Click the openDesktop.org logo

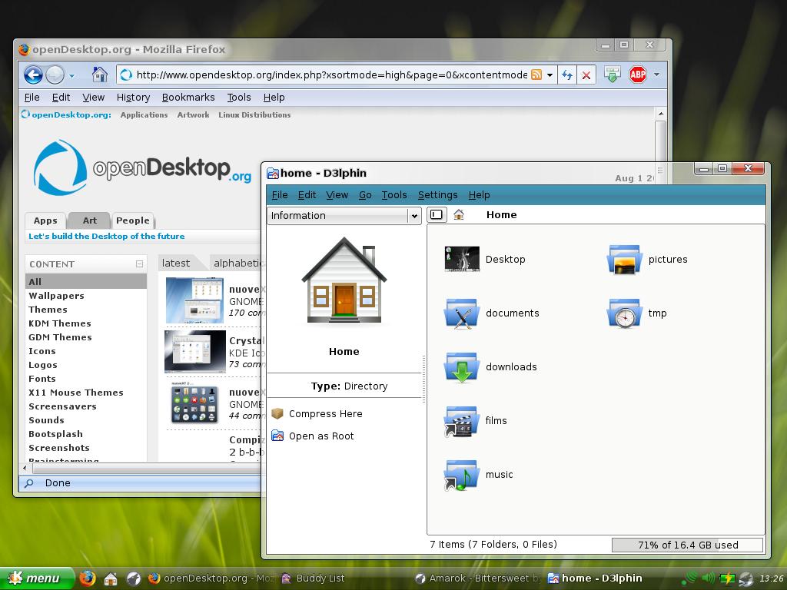pos(142,168)
